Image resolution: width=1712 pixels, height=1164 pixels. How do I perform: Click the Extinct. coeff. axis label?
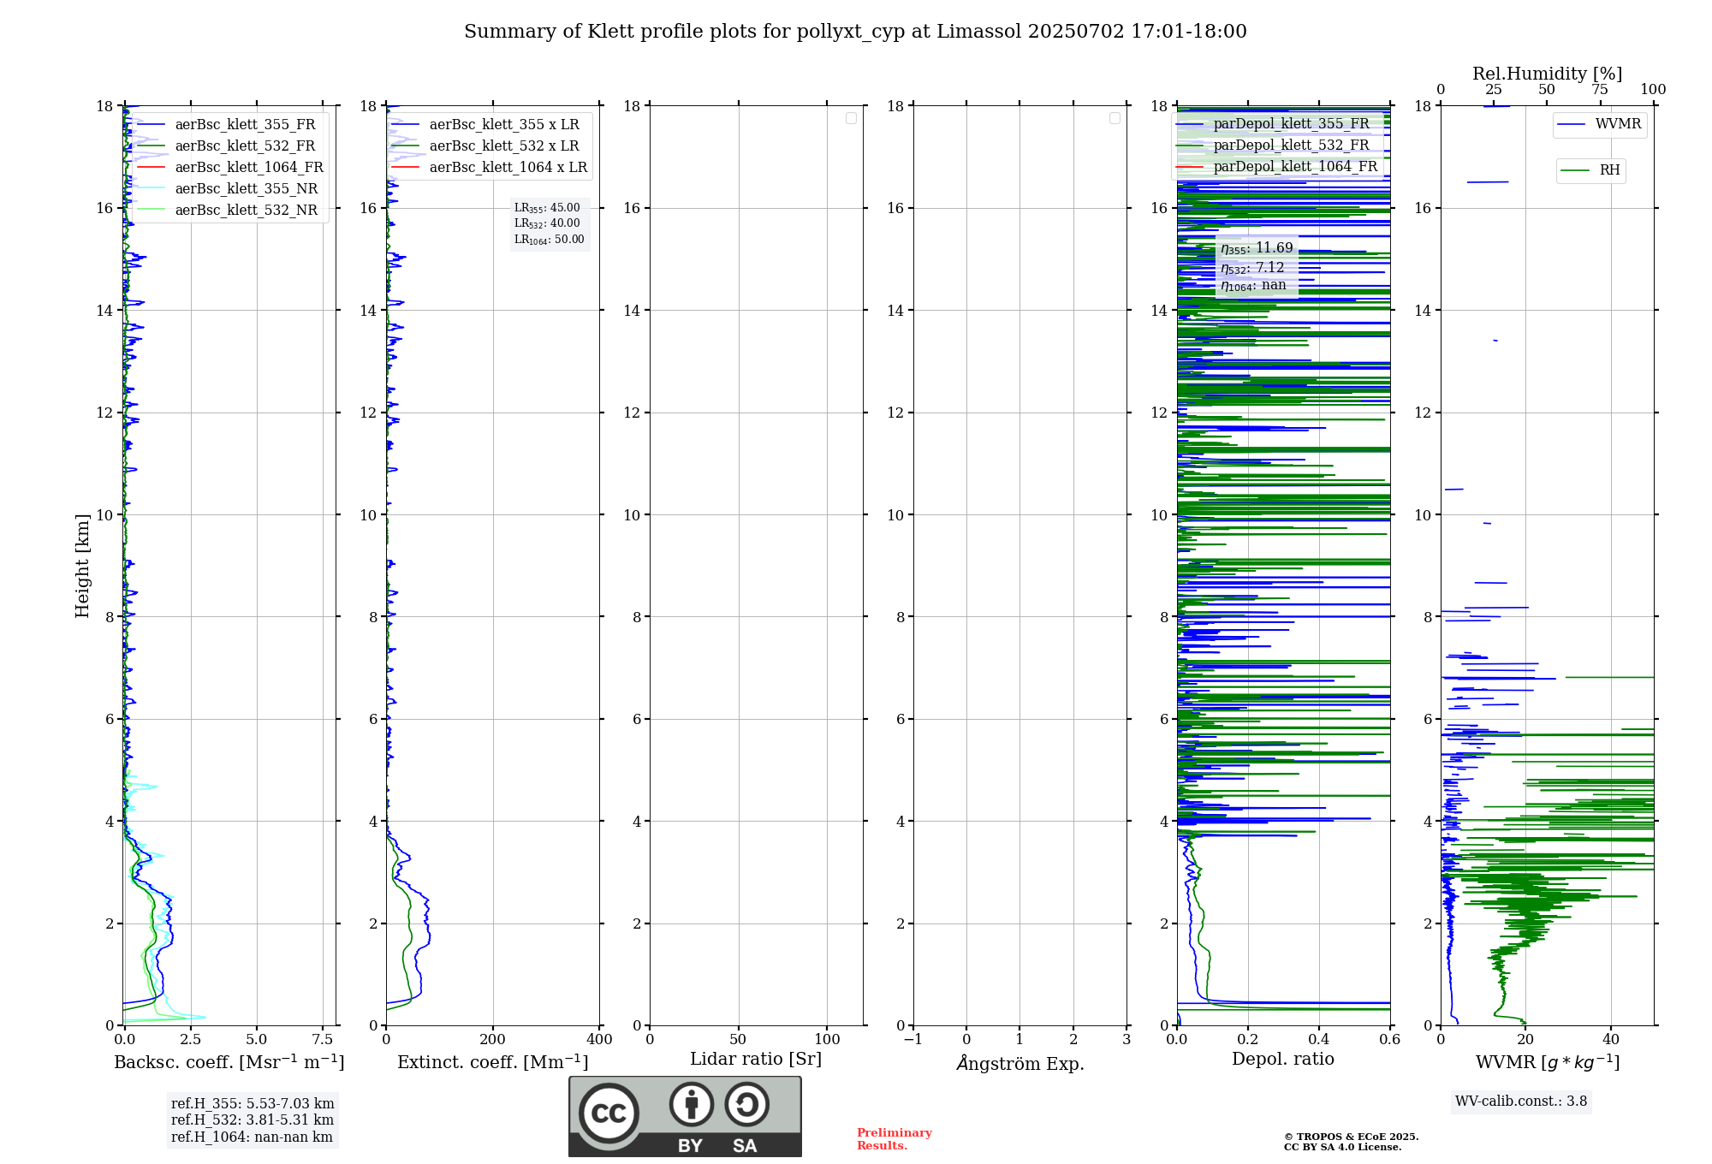[493, 1062]
